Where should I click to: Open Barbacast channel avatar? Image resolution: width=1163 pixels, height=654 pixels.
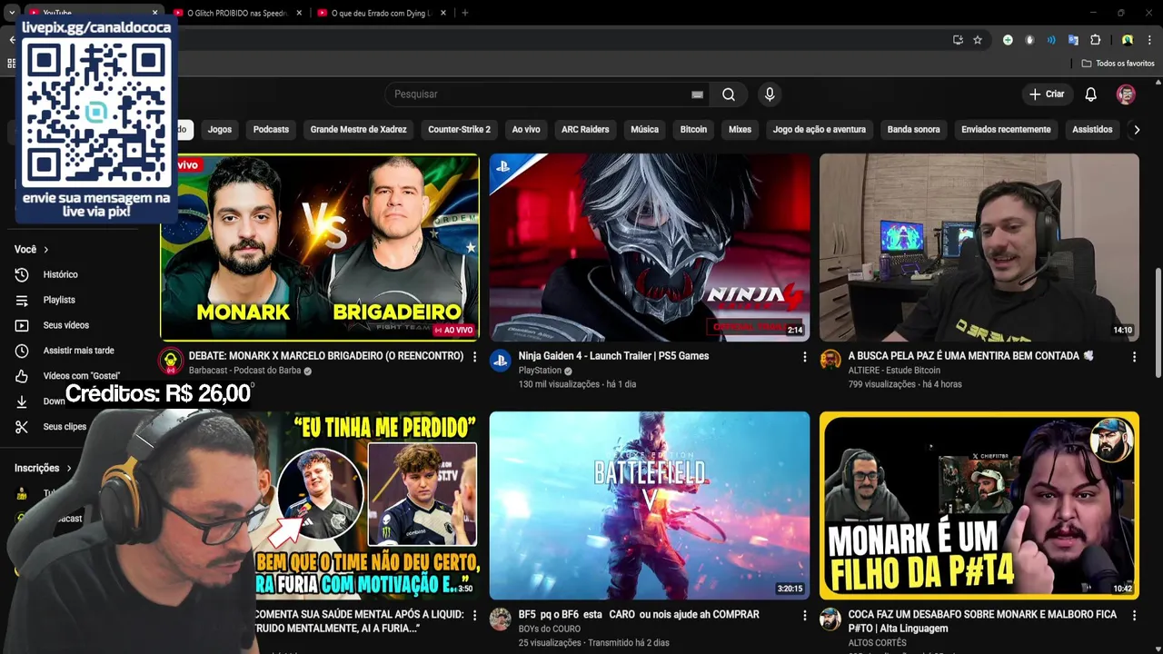(x=171, y=361)
